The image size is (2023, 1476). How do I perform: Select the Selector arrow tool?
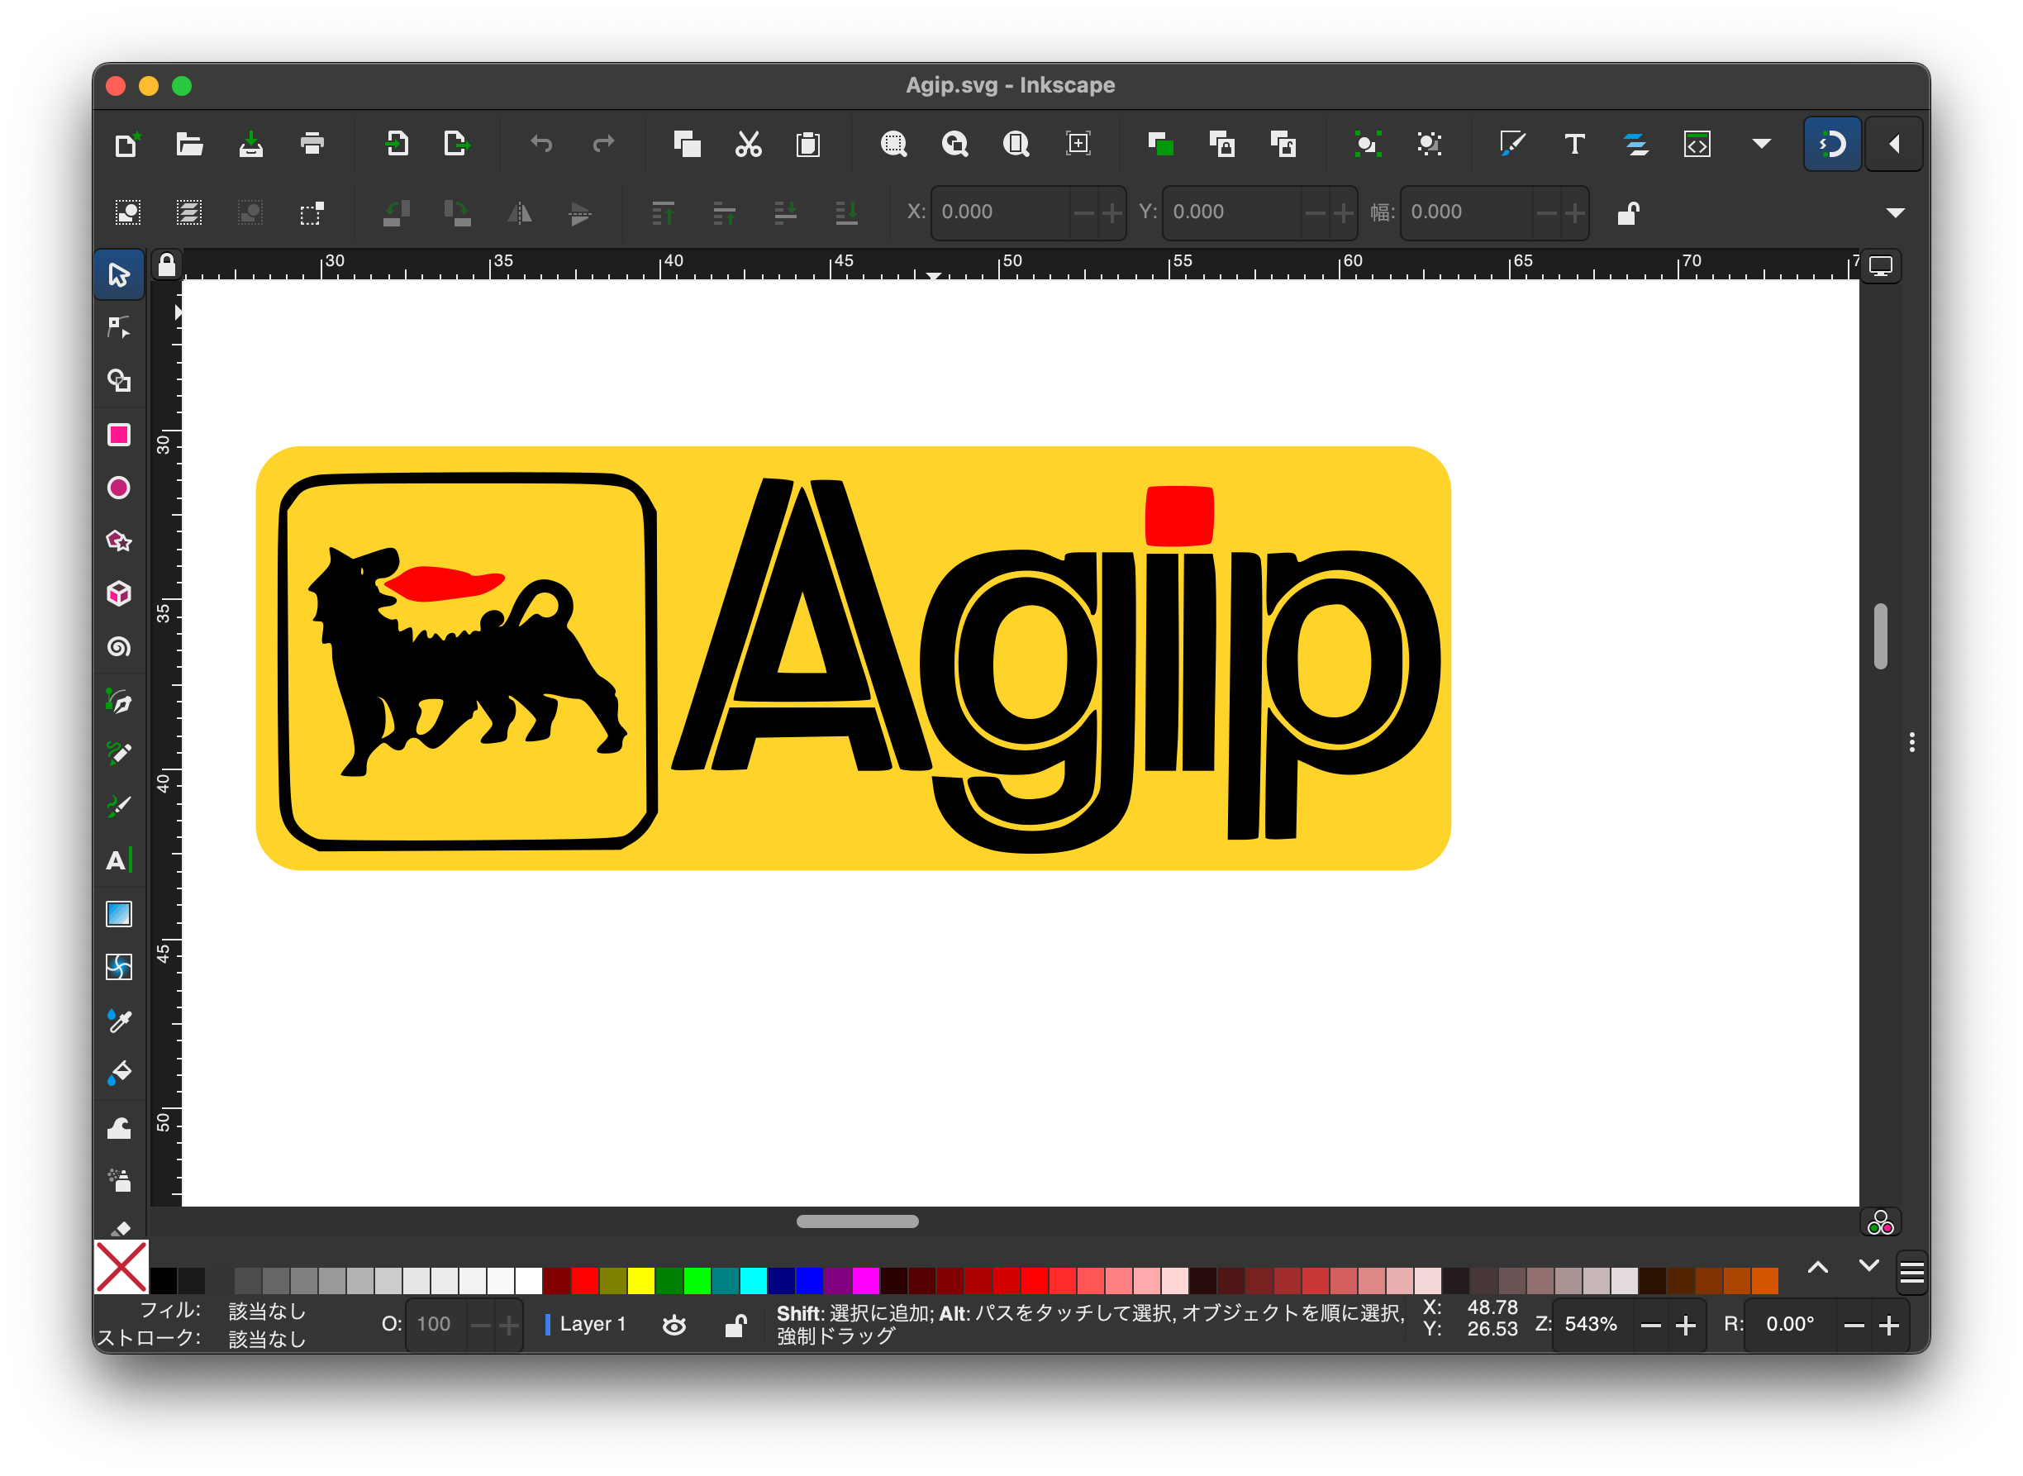[x=119, y=274]
